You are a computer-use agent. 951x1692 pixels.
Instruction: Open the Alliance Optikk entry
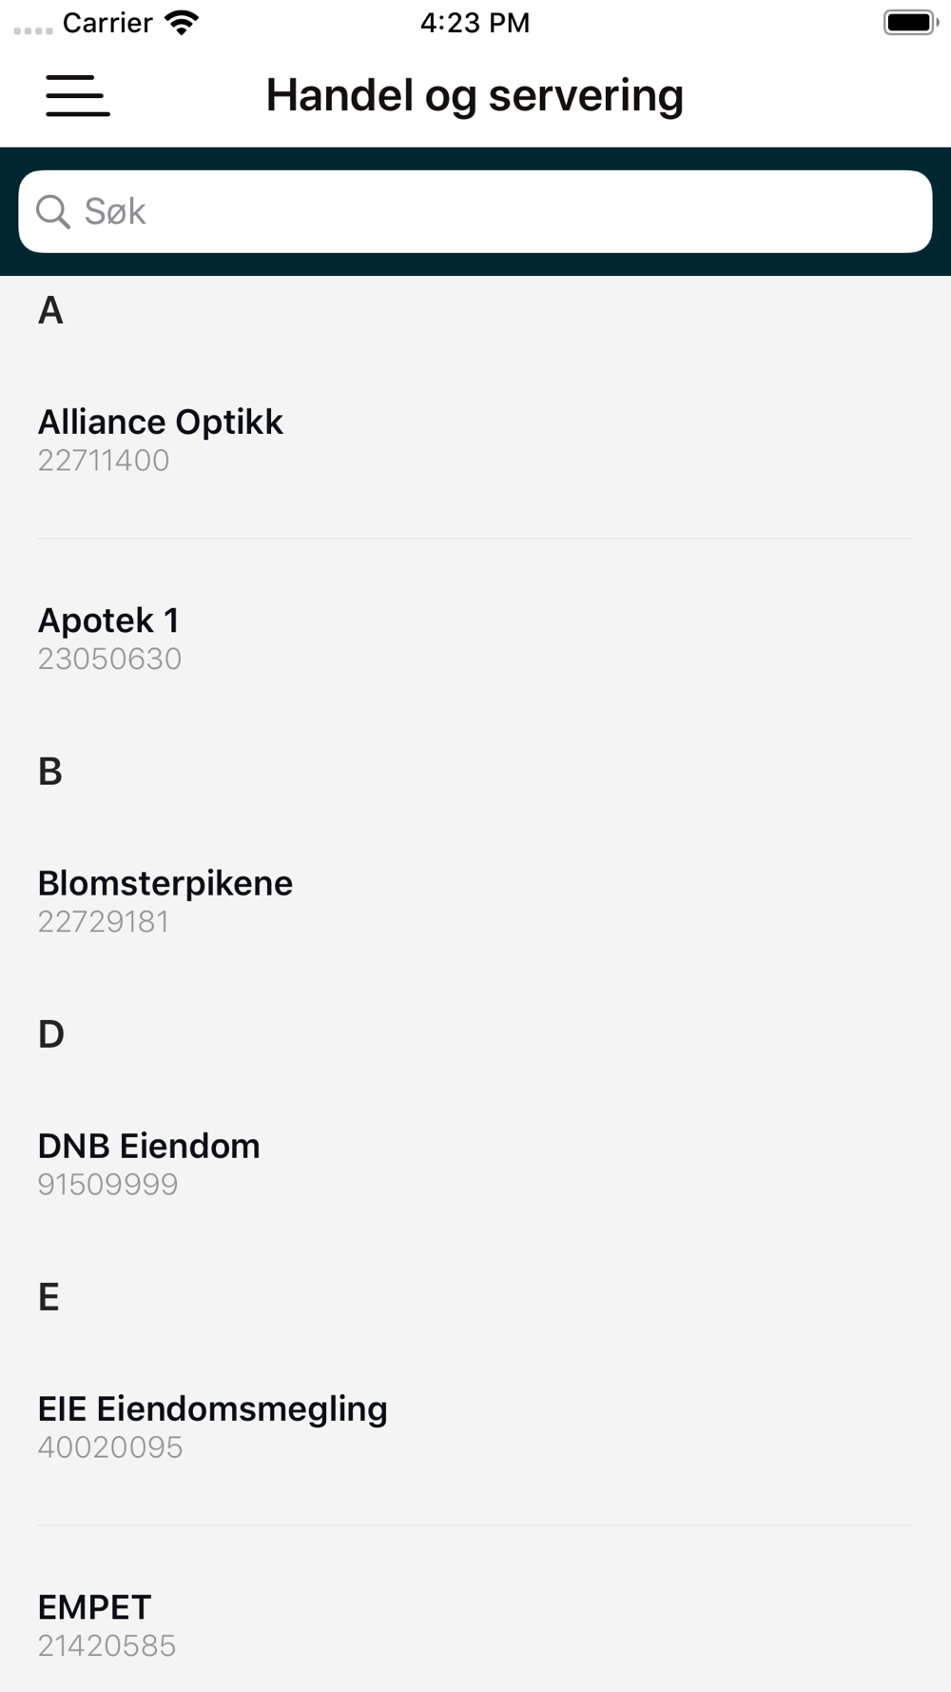[x=161, y=422]
